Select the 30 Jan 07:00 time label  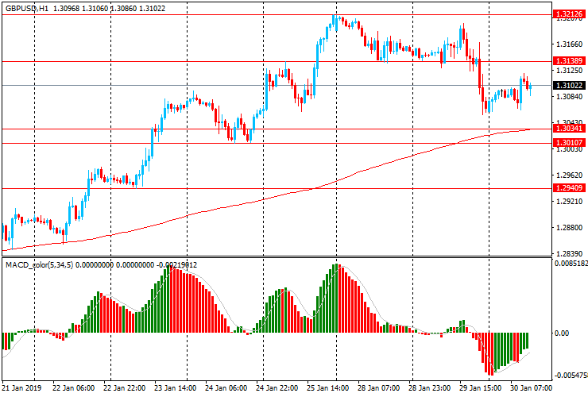click(533, 389)
